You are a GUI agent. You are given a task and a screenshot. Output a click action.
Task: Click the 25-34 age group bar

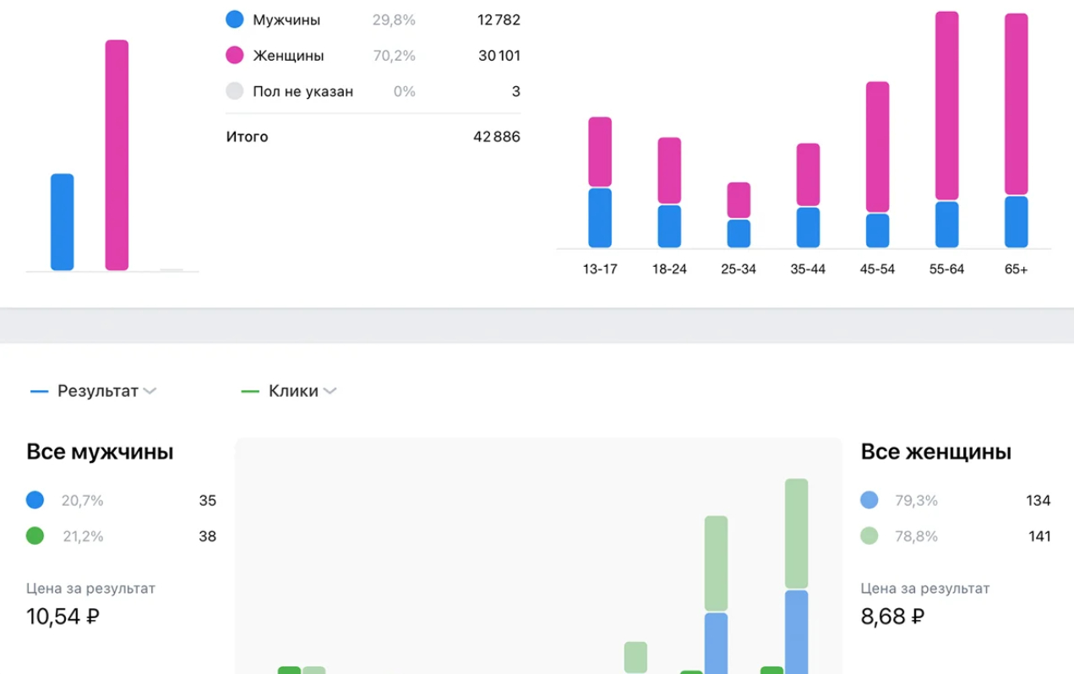click(x=739, y=215)
